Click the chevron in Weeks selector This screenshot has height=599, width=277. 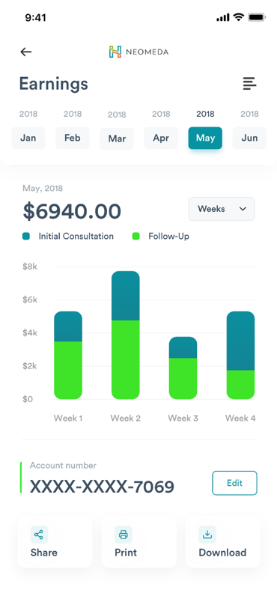243,209
